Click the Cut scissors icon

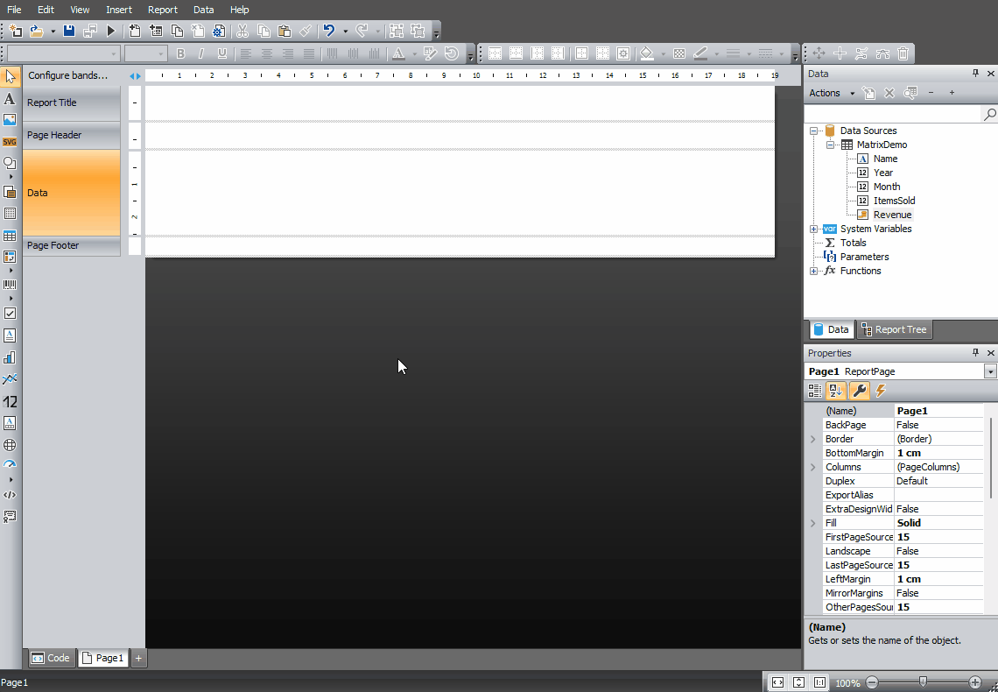tap(242, 31)
